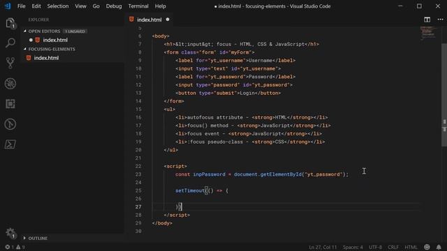The height and width of the screenshot is (251, 447).
Task: Click the inpPassword variable on line 23
Action: (209, 174)
